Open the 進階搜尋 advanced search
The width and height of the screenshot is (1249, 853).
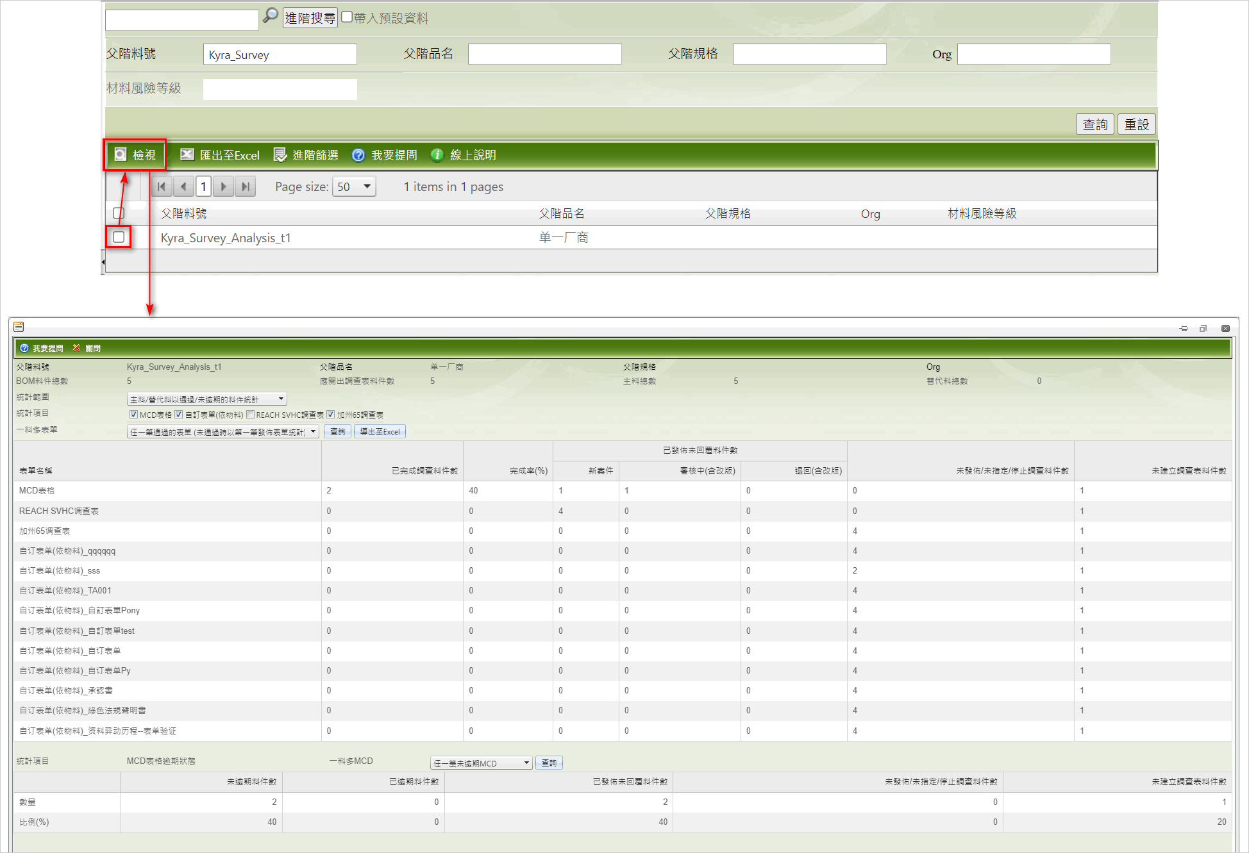pyautogui.click(x=310, y=18)
